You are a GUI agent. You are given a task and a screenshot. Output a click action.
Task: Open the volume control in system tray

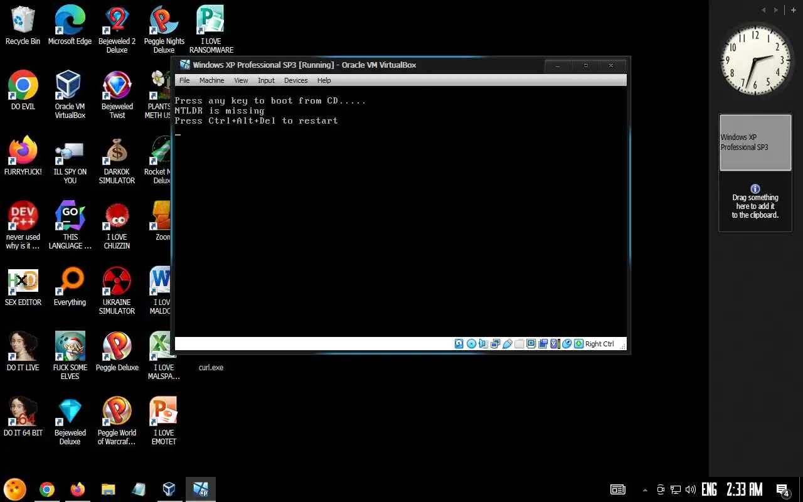click(x=691, y=489)
